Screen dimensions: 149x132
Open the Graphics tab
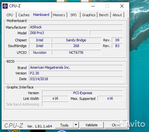point(89,15)
